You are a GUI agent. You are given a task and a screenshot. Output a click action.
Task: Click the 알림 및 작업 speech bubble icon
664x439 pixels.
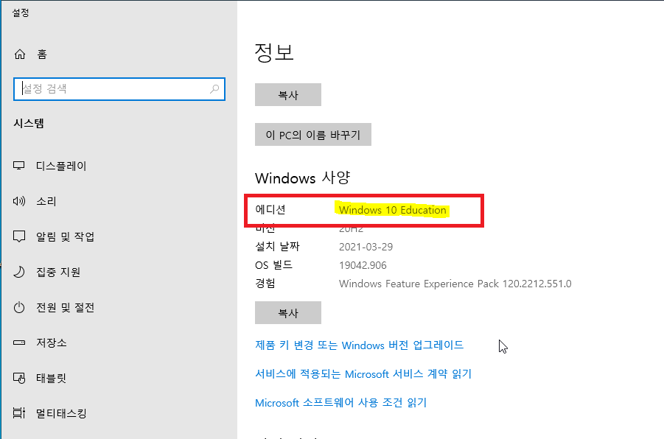(x=19, y=236)
